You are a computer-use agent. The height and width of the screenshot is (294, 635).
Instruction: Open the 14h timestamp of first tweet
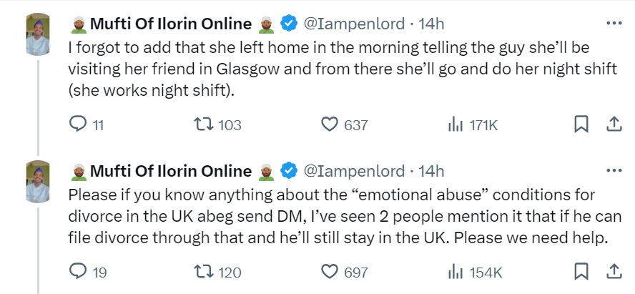[x=431, y=24]
